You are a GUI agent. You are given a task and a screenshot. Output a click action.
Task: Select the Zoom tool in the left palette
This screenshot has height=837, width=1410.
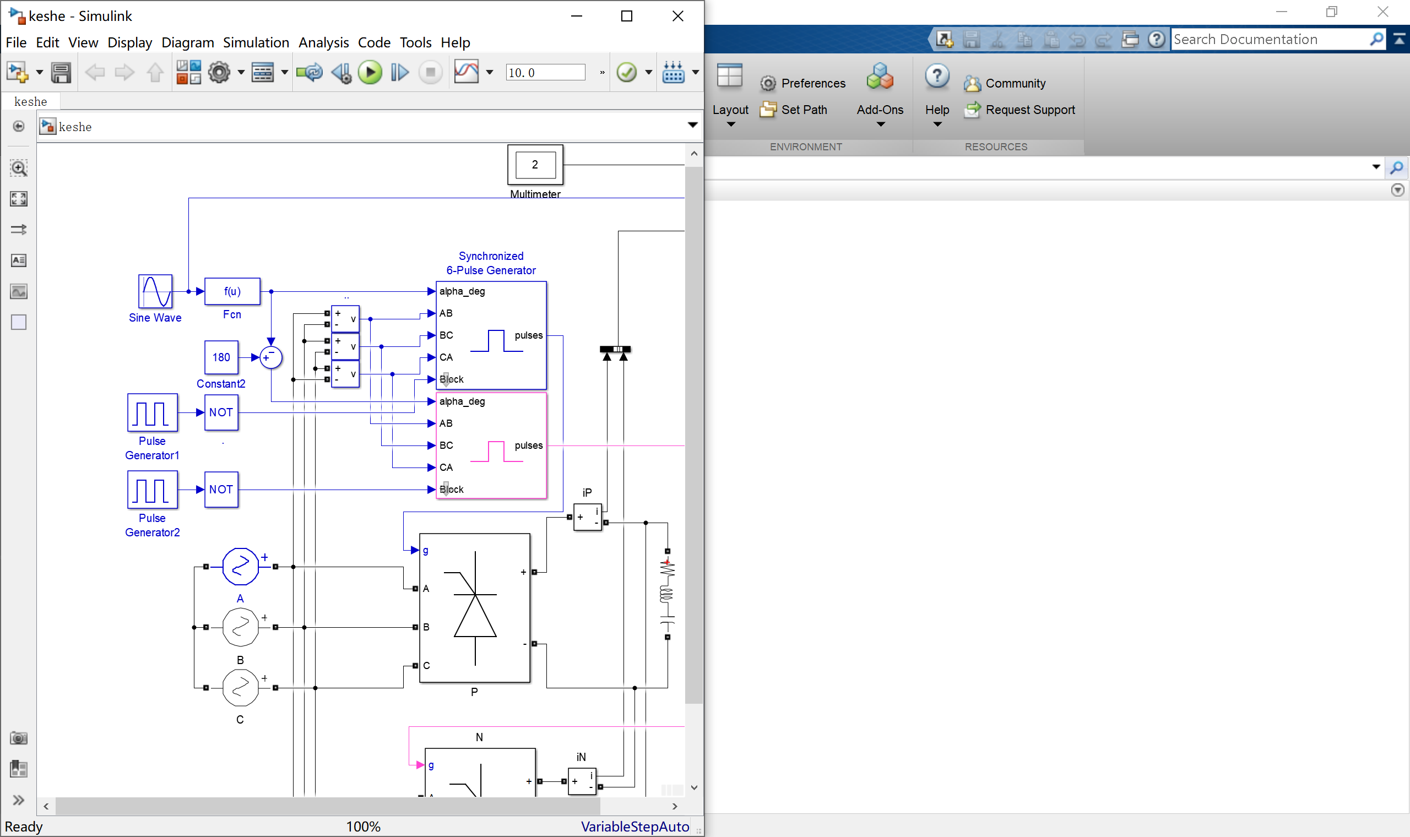(19, 167)
